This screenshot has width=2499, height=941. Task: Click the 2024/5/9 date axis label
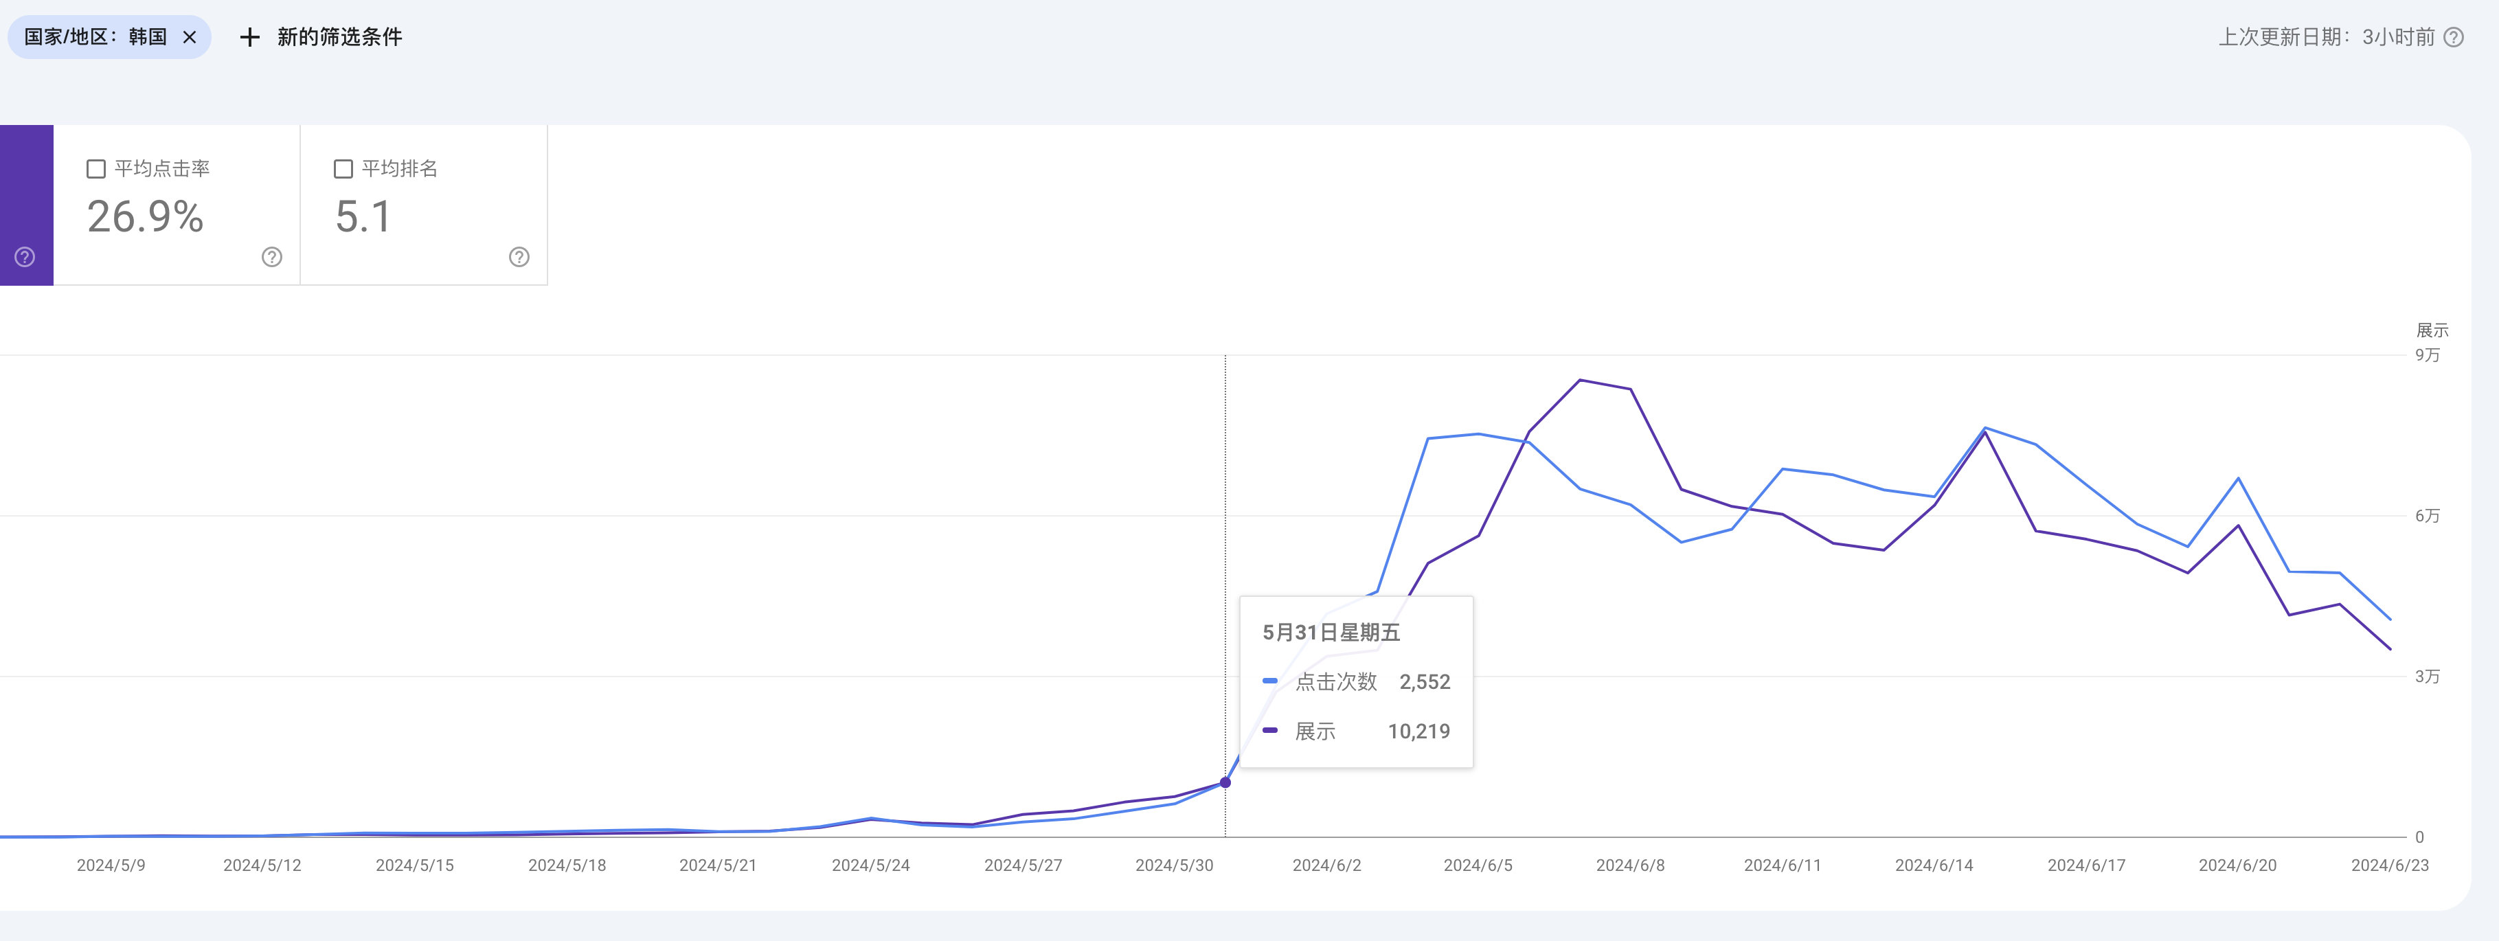(111, 865)
